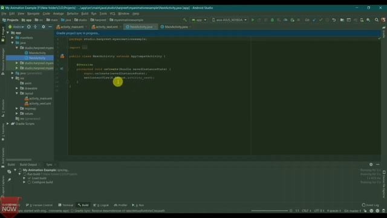Click the profiler gauge icon in toolbar
Image resolution: width=387 pixels, height=218 pixels.
285,20
